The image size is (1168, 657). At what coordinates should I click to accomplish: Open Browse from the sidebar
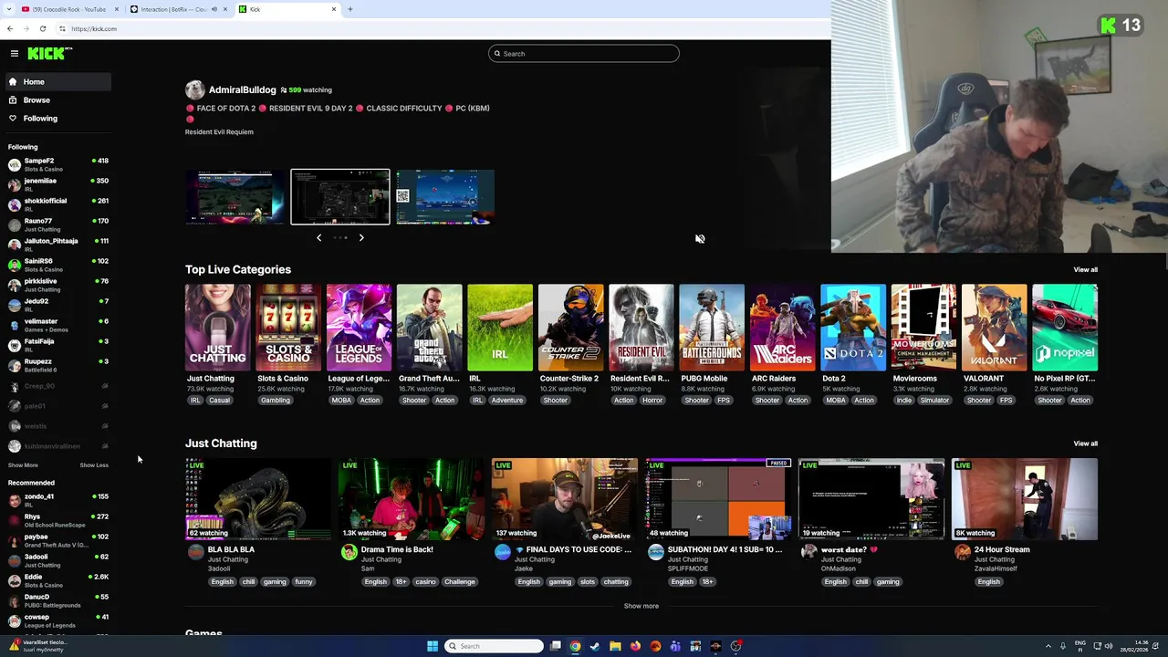tap(57, 100)
